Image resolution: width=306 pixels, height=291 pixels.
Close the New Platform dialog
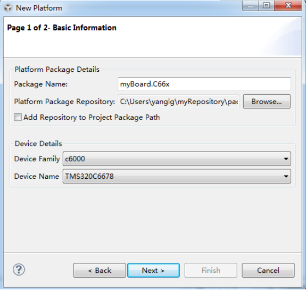tap(288, 6)
